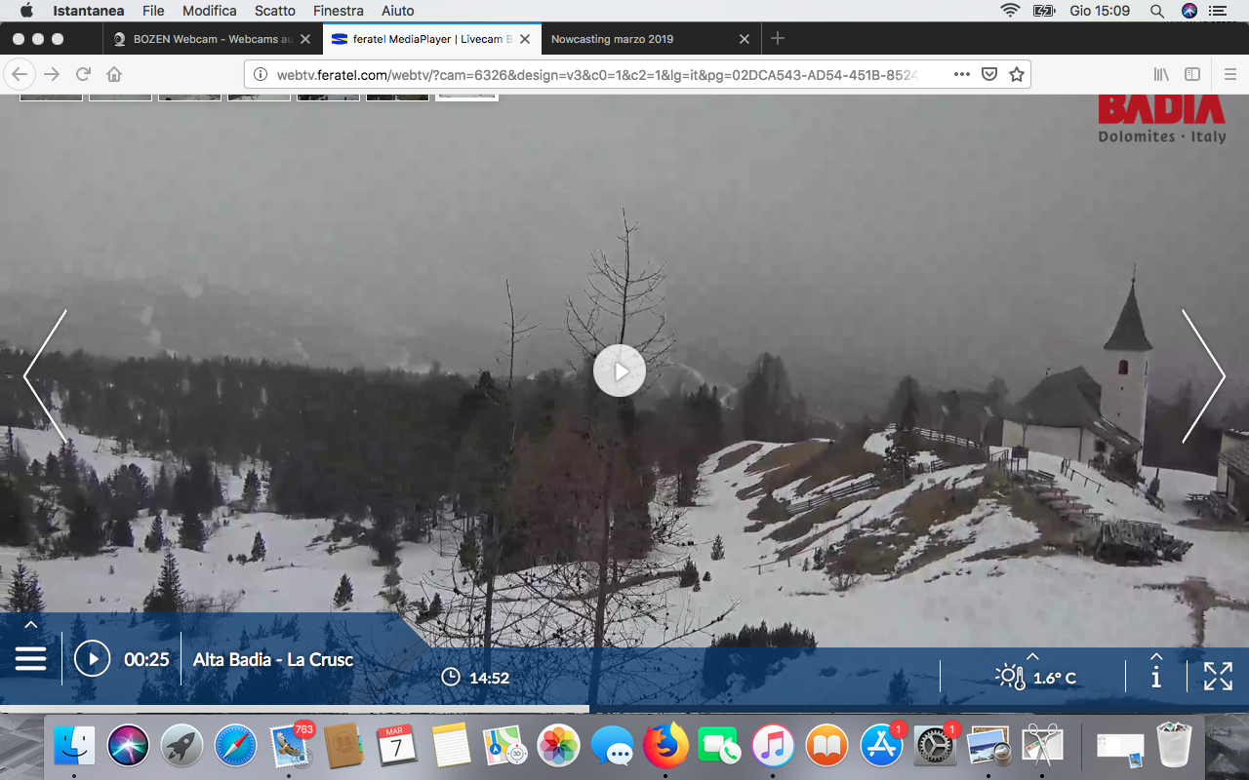Go to the previous webcam with the left arrow
The width and height of the screenshot is (1249, 780).
tap(45, 376)
